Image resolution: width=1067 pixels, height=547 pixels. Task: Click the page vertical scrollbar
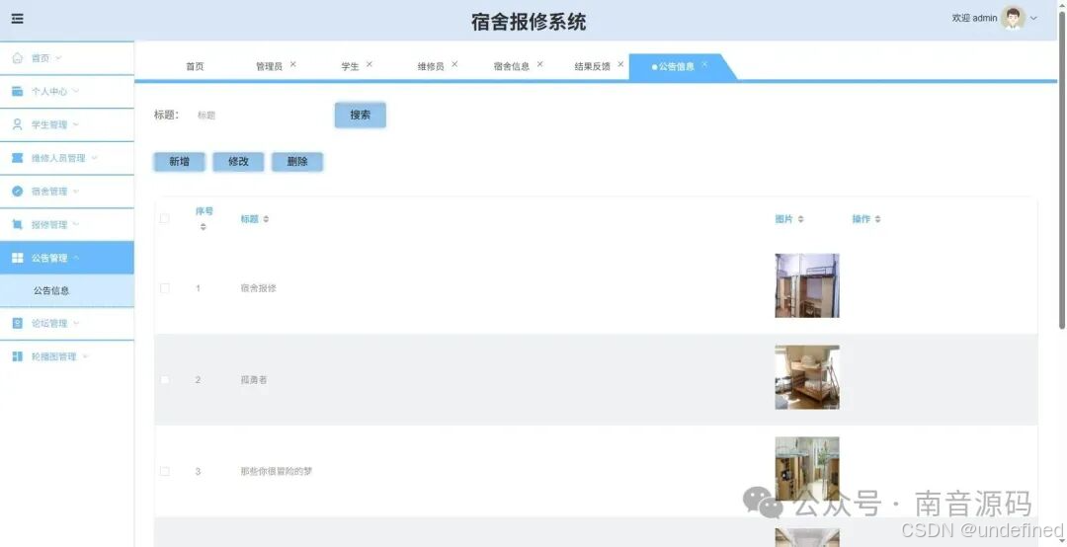1061,170
